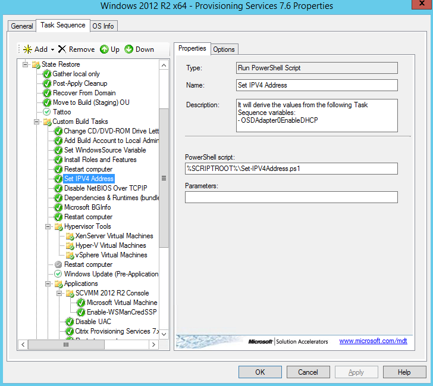Close the Properties dialog window
This screenshot has width=433, height=386.
(422, 4)
